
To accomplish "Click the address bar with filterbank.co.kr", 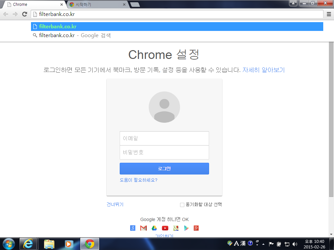I will tap(177, 14).
